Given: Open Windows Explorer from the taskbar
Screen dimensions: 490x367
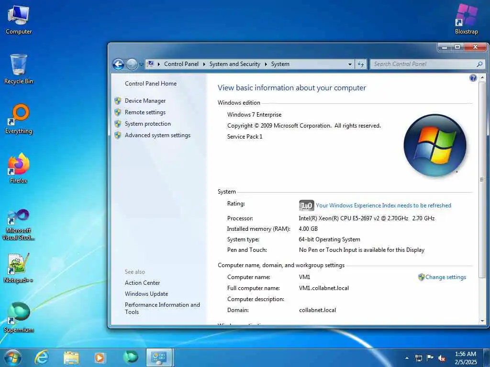Looking at the screenshot, I should tap(71, 358).
